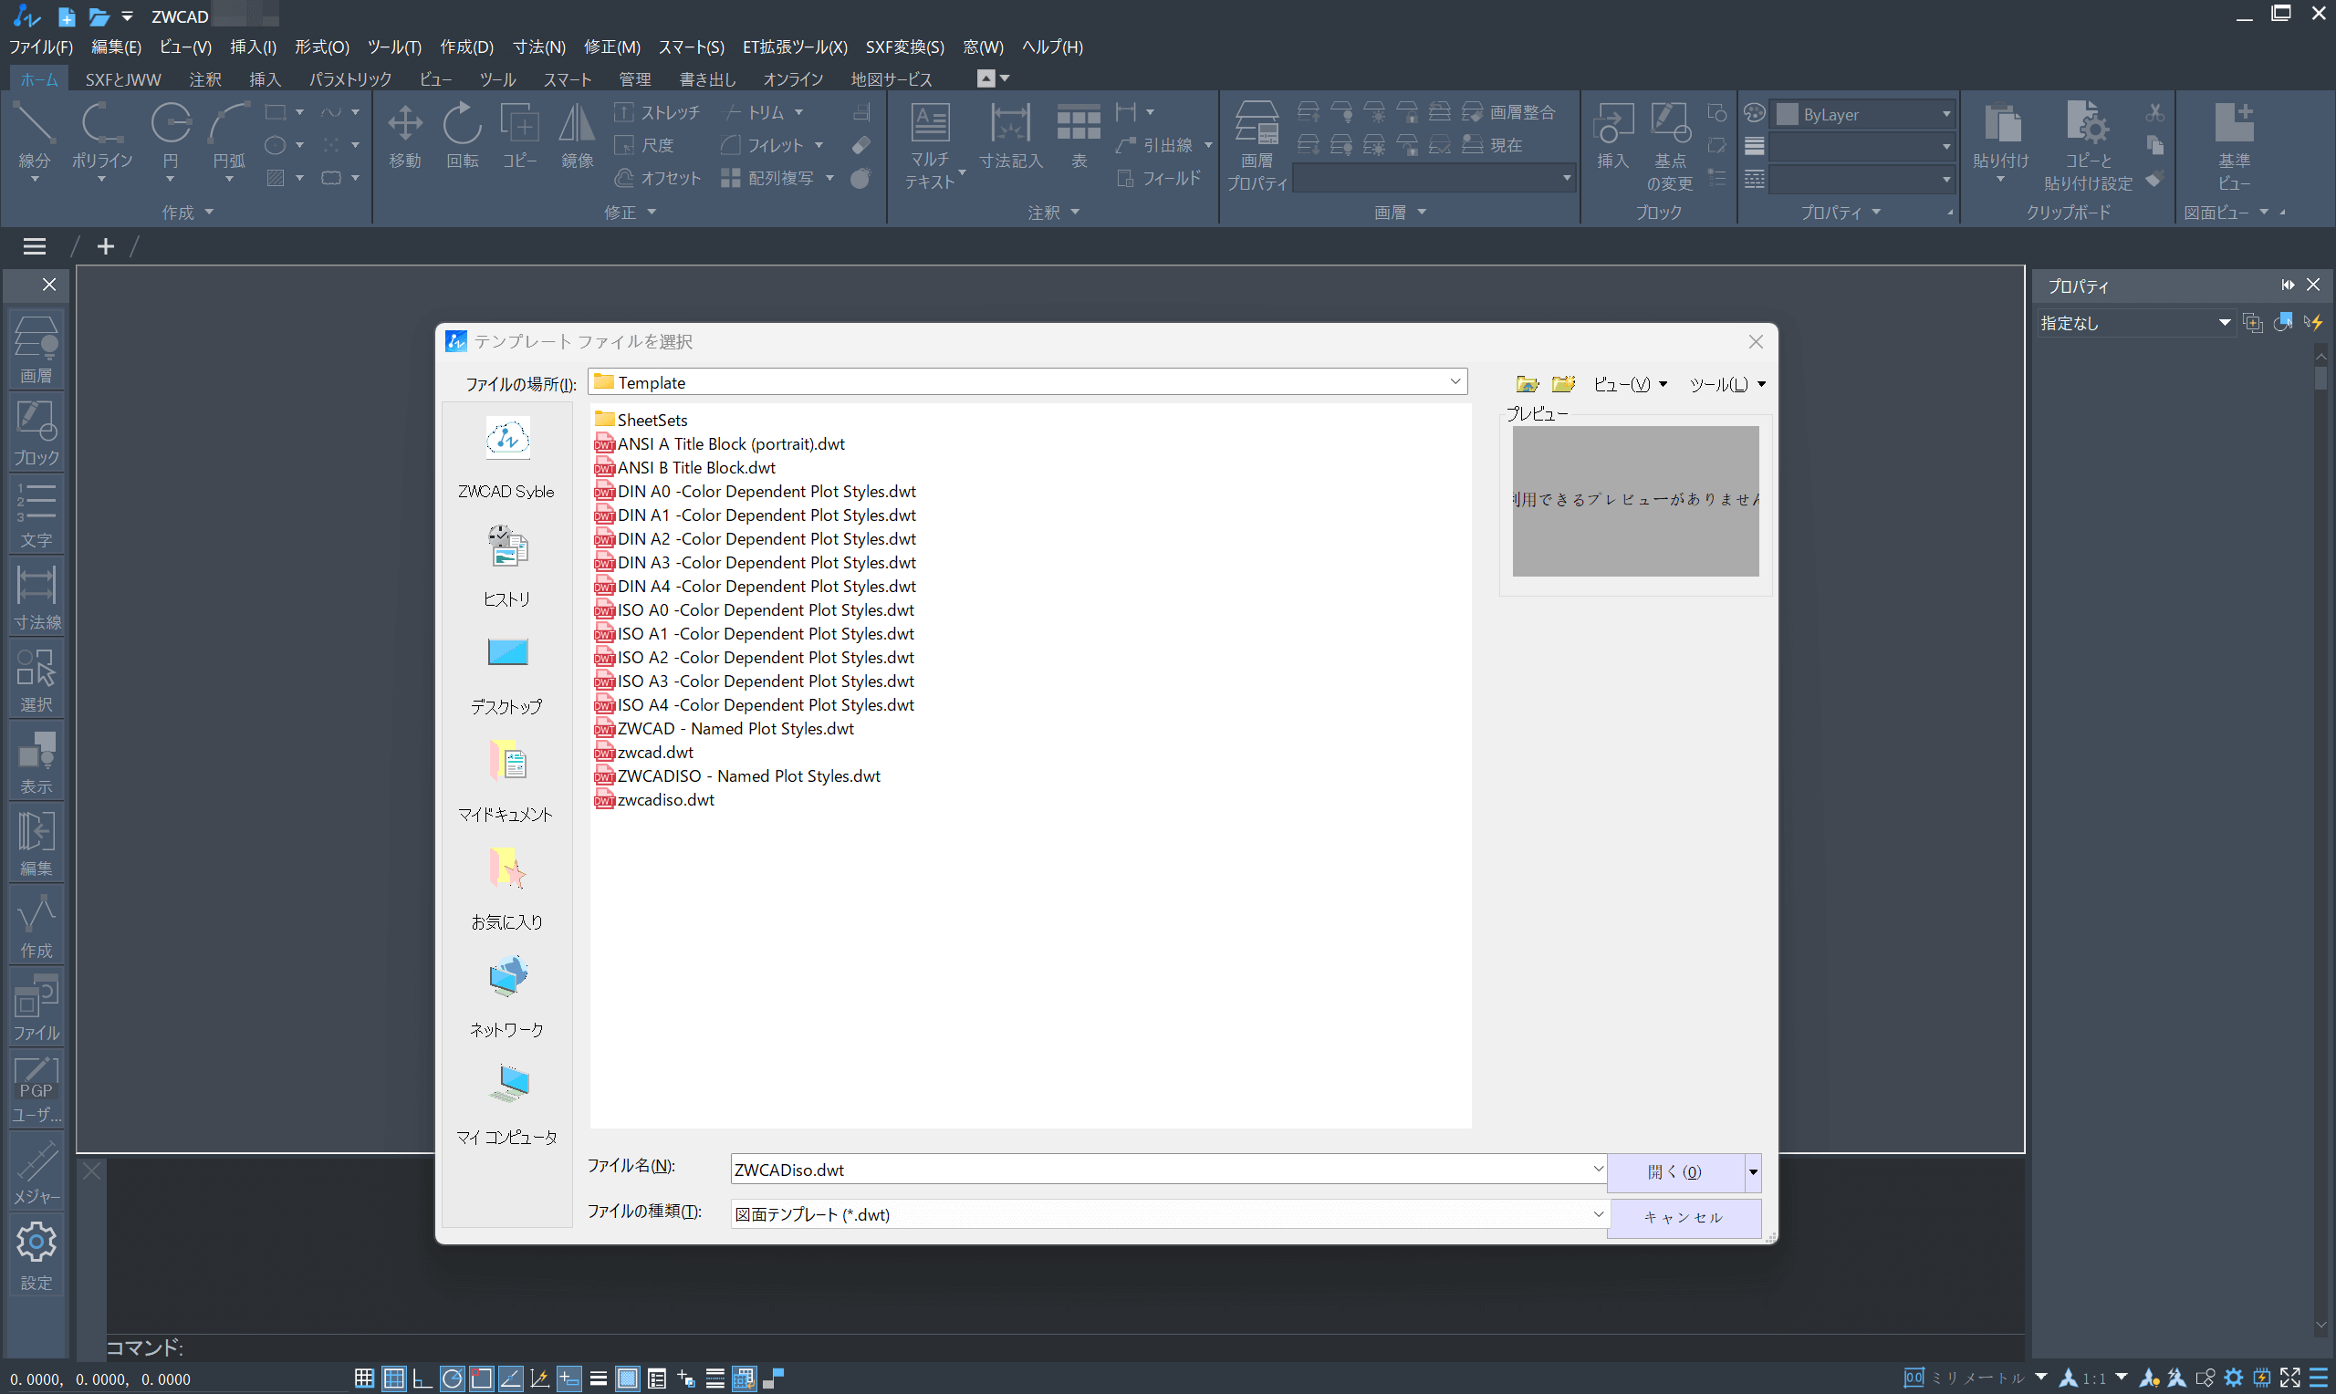Toggle lineweight display in status bar
Image resolution: width=2336 pixels, height=1394 pixels.
tap(599, 1378)
